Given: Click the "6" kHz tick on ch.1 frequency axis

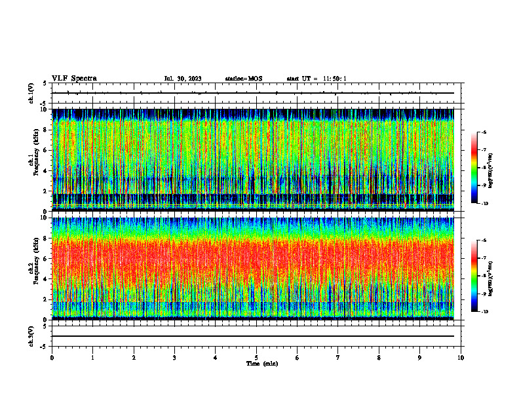Looking at the screenshot, I should 46,150.
